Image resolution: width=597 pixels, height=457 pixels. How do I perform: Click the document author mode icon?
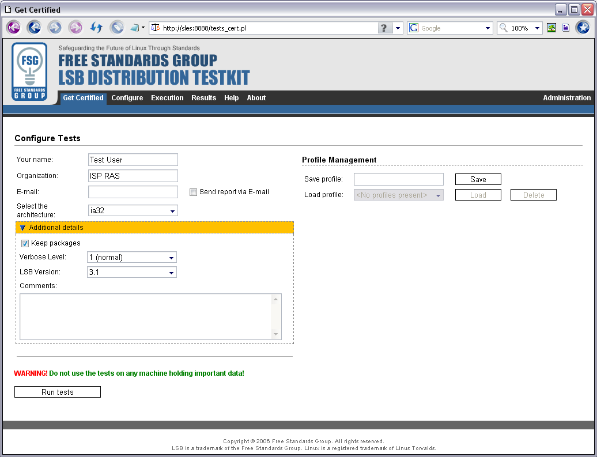coord(566,28)
